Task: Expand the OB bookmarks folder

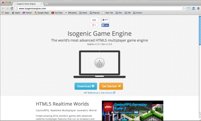Action: coord(128,13)
